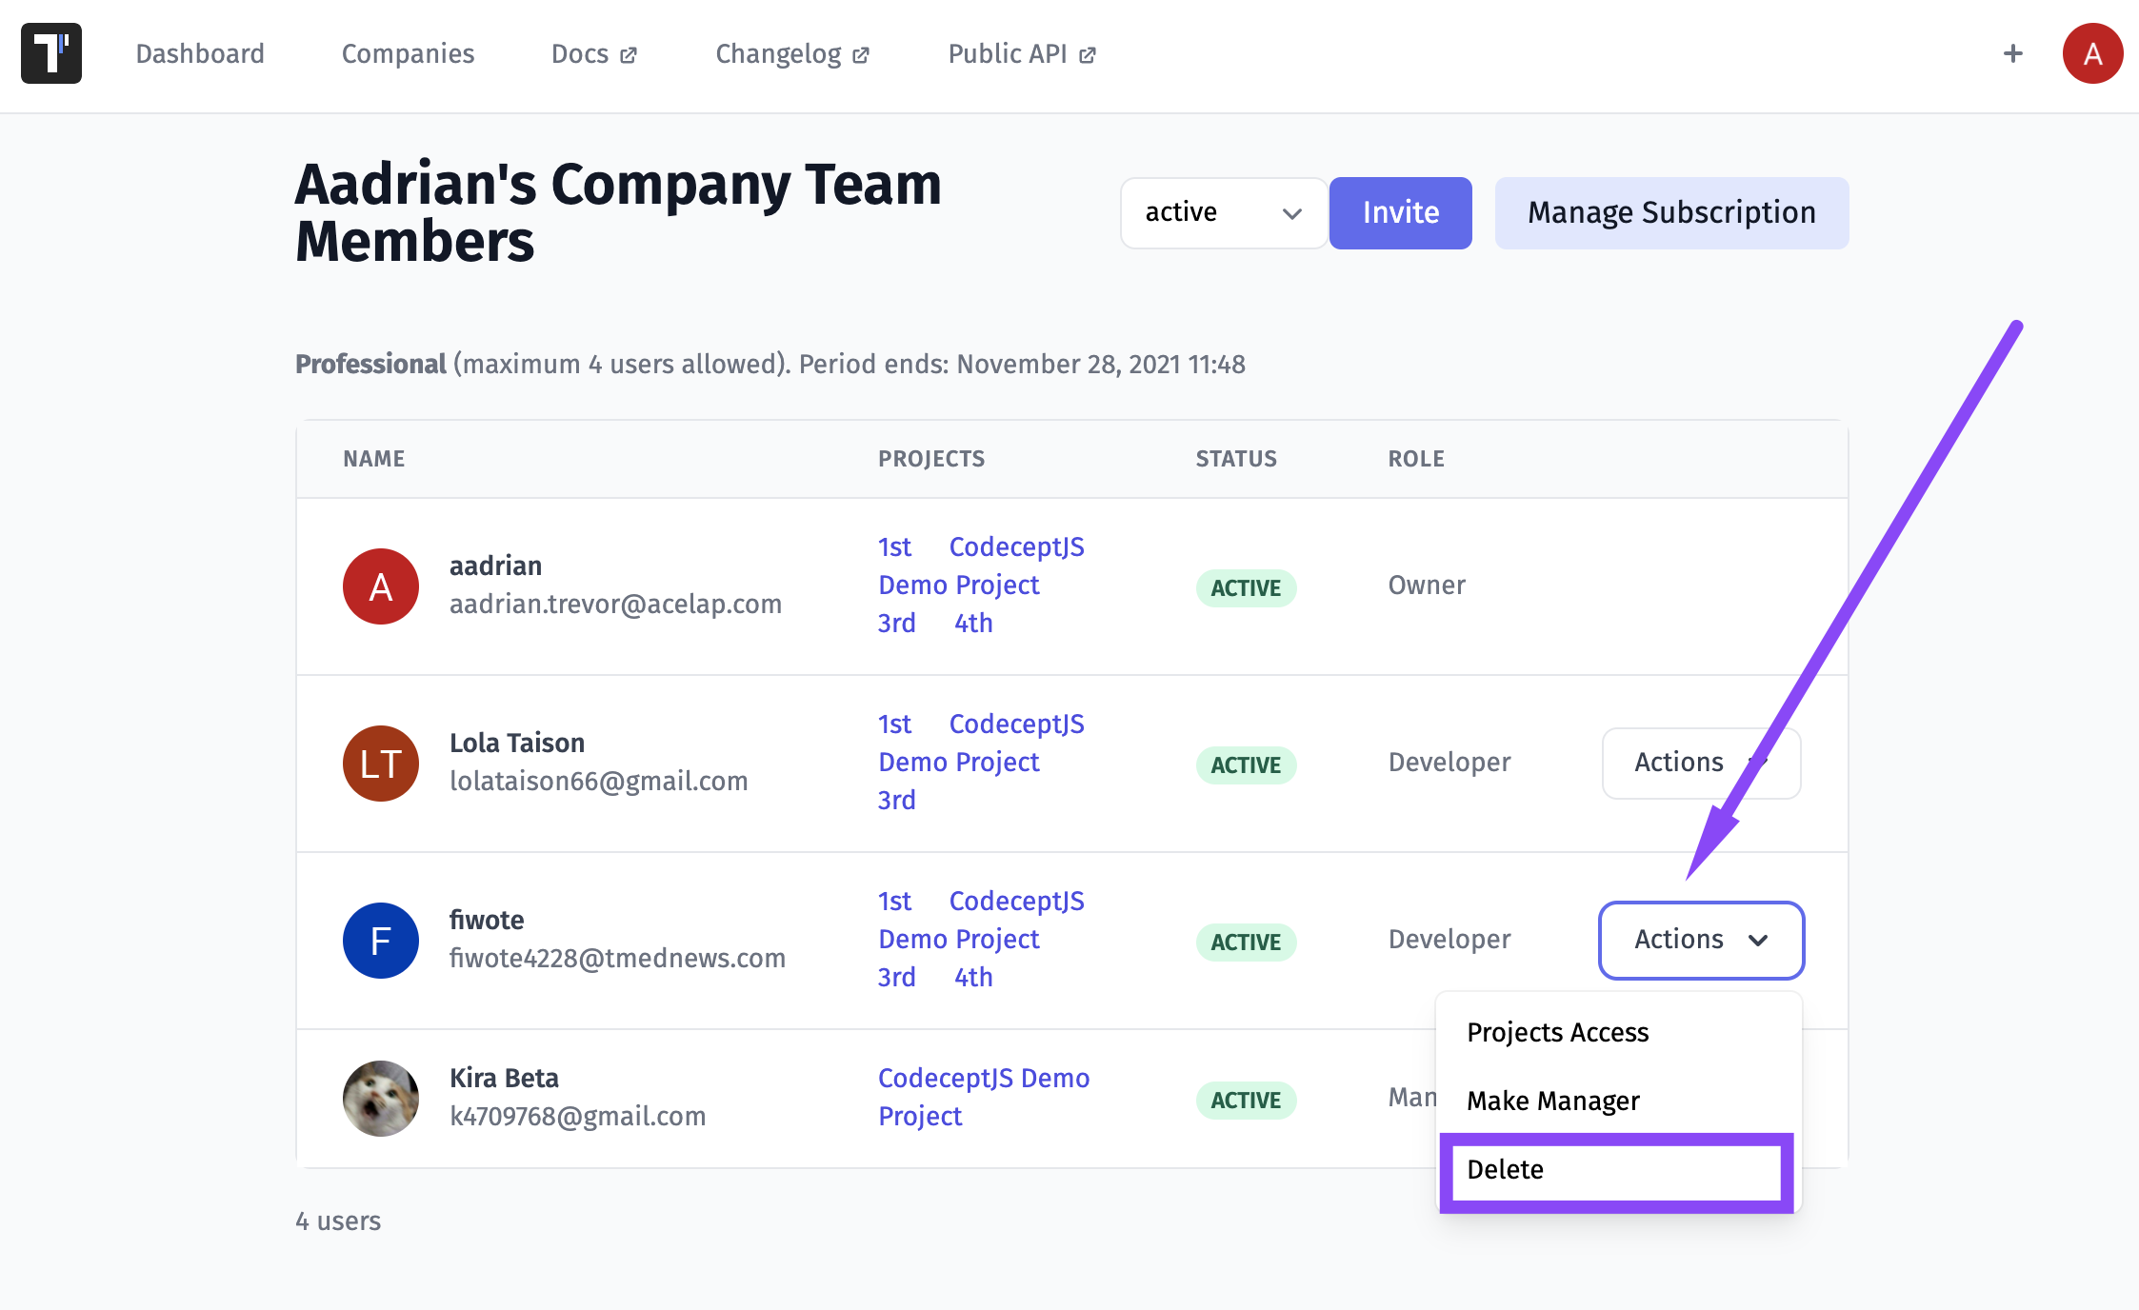
Task: Click aadrian's red avatar in the table
Action: point(381,586)
